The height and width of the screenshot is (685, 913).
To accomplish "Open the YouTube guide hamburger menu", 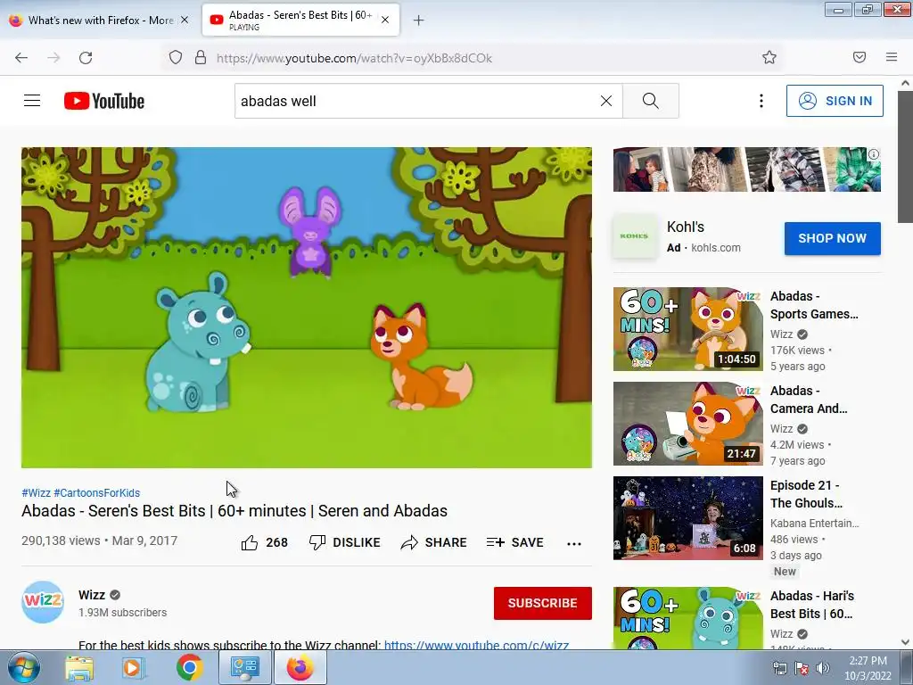I will point(32,101).
